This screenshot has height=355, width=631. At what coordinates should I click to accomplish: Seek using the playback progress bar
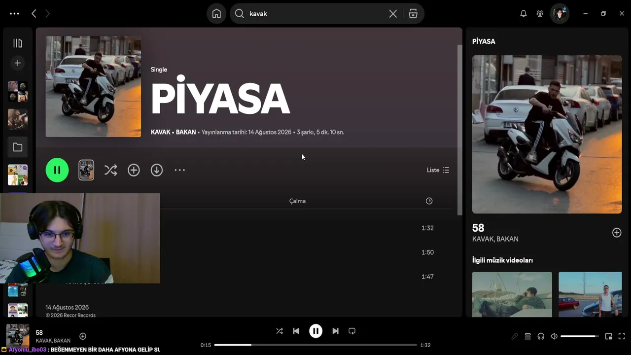click(x=315, y=345)
